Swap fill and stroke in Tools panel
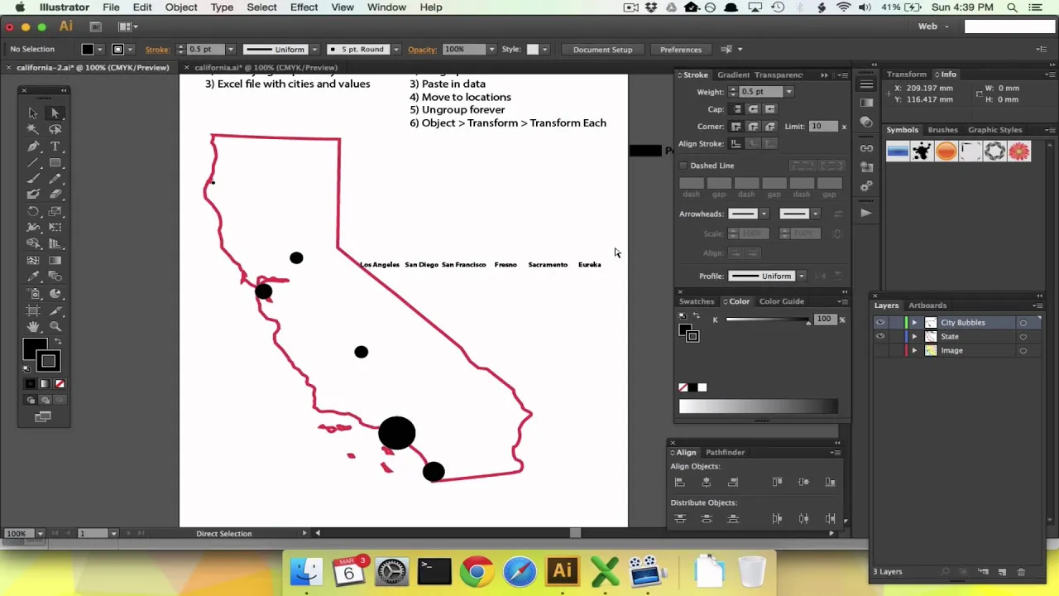This screenshot has width=1059, height=596. [58, 342]
